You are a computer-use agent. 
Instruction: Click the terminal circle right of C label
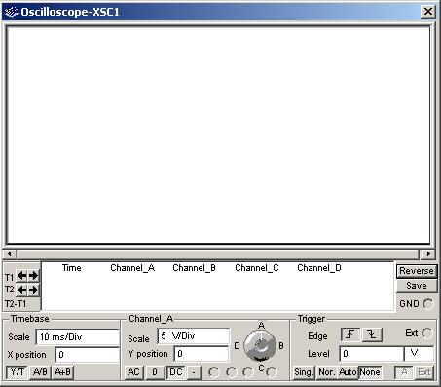click(x=272, y=372)
